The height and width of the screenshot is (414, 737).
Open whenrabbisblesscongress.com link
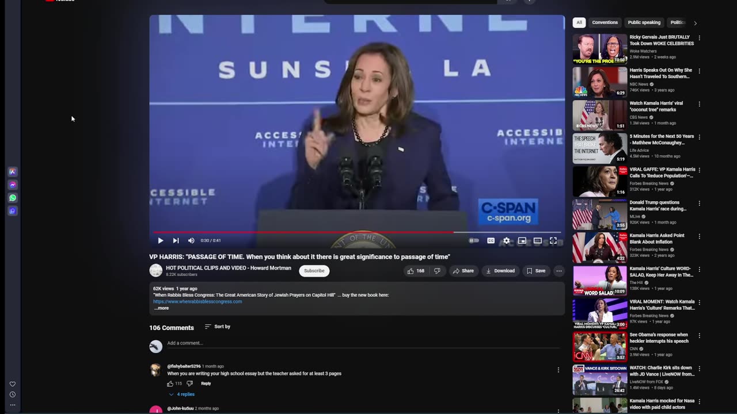point(197,301)
